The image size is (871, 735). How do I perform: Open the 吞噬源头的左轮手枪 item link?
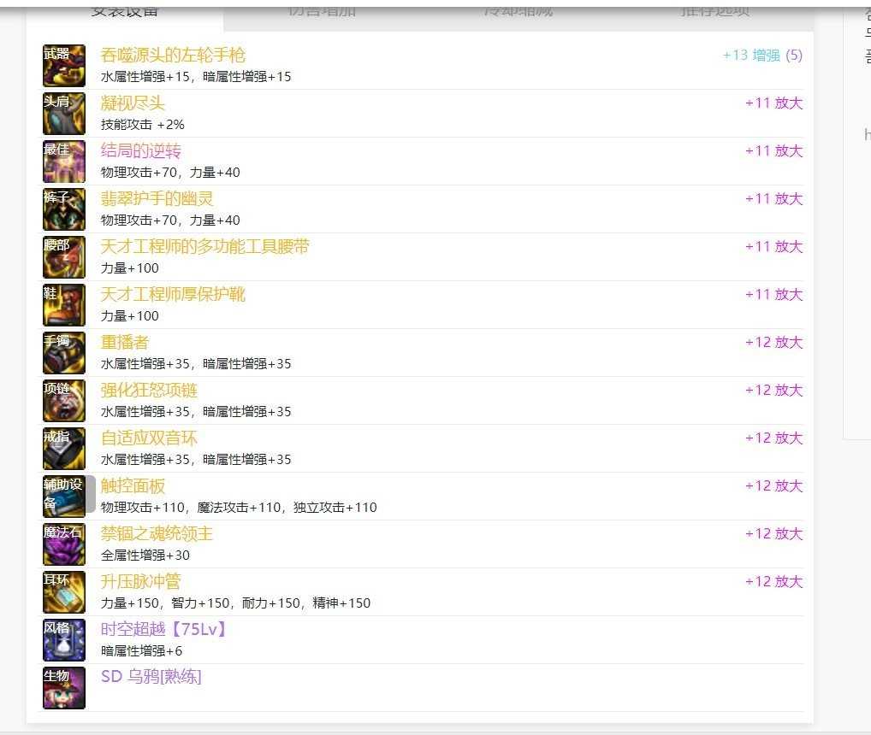pyautogui.click(x=173, y=55)
